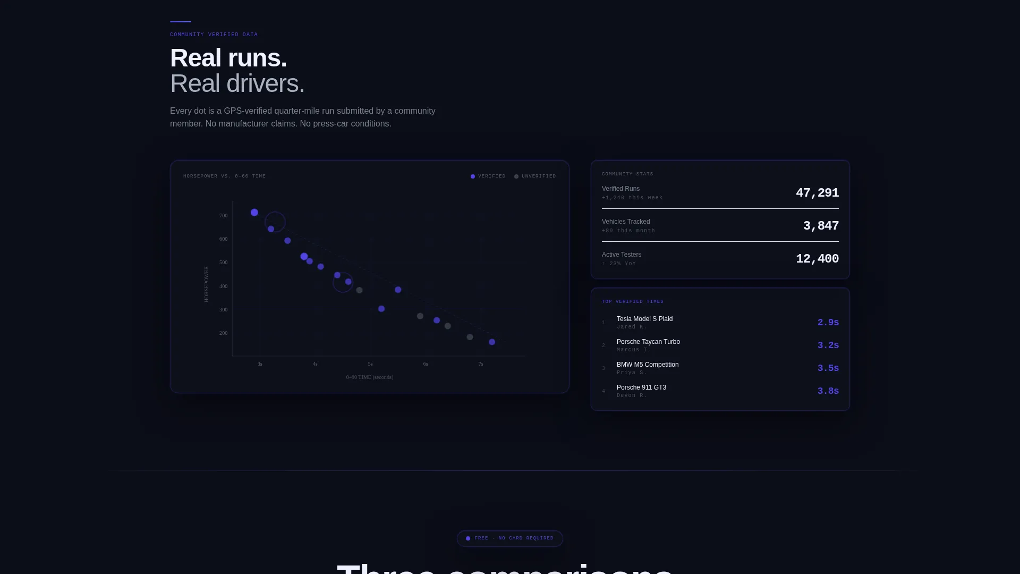Click the 'Real runs.' heading
The width and height of the screenshot is (1020, 574).
[x=228, y=58]
